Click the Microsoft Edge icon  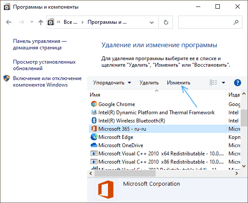94,137
